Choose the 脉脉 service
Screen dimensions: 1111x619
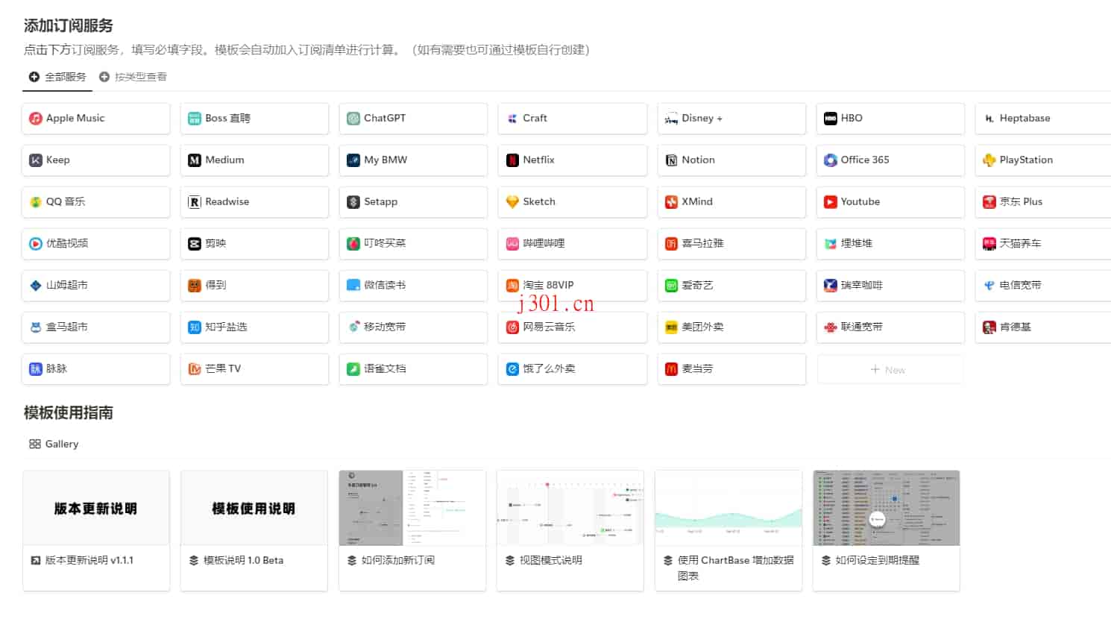pos(95,369)
